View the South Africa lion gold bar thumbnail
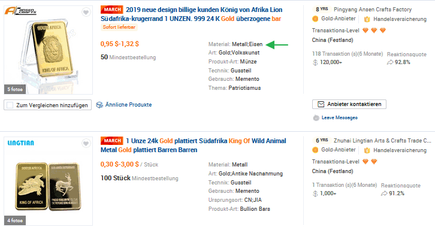The height and width of the screenshot is (227, 435). point(49,50)
